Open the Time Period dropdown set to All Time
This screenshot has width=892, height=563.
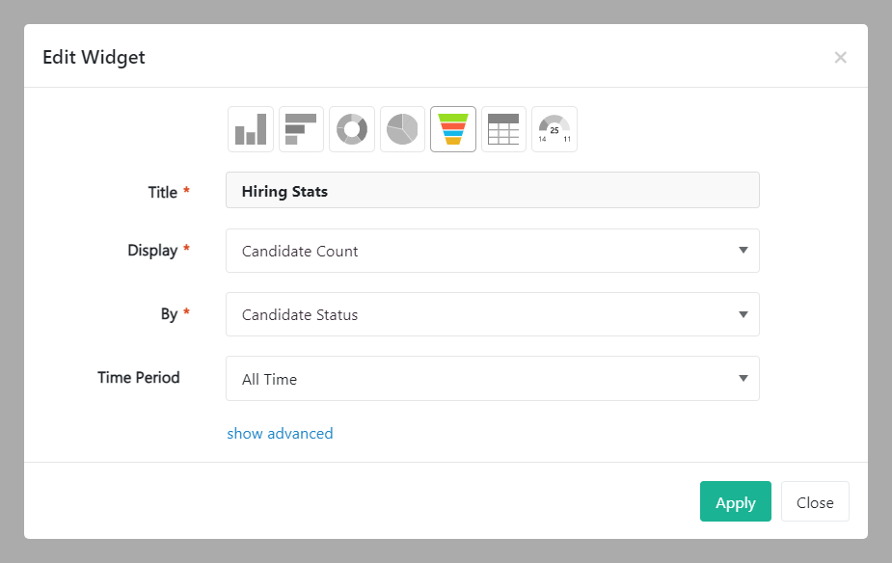(x=492, y=379)
